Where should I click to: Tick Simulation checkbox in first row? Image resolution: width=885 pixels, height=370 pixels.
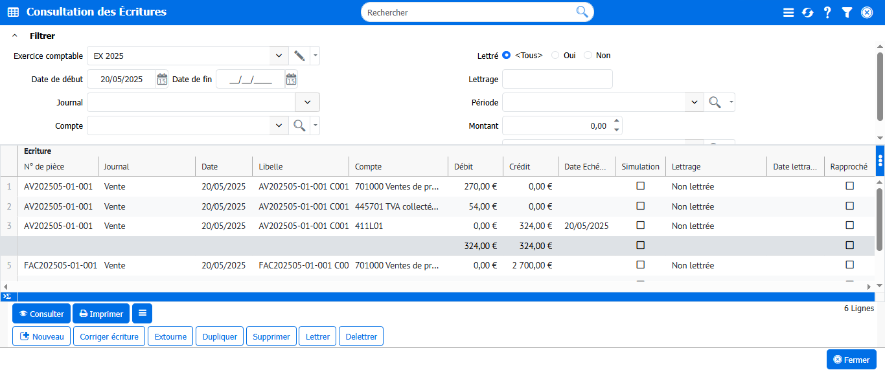tap(641, 186)
